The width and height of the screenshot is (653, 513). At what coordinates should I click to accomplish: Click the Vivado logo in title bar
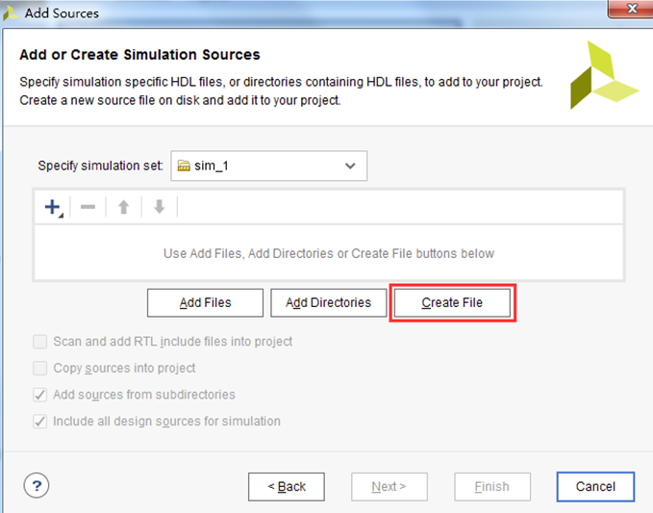coord(10,13)
